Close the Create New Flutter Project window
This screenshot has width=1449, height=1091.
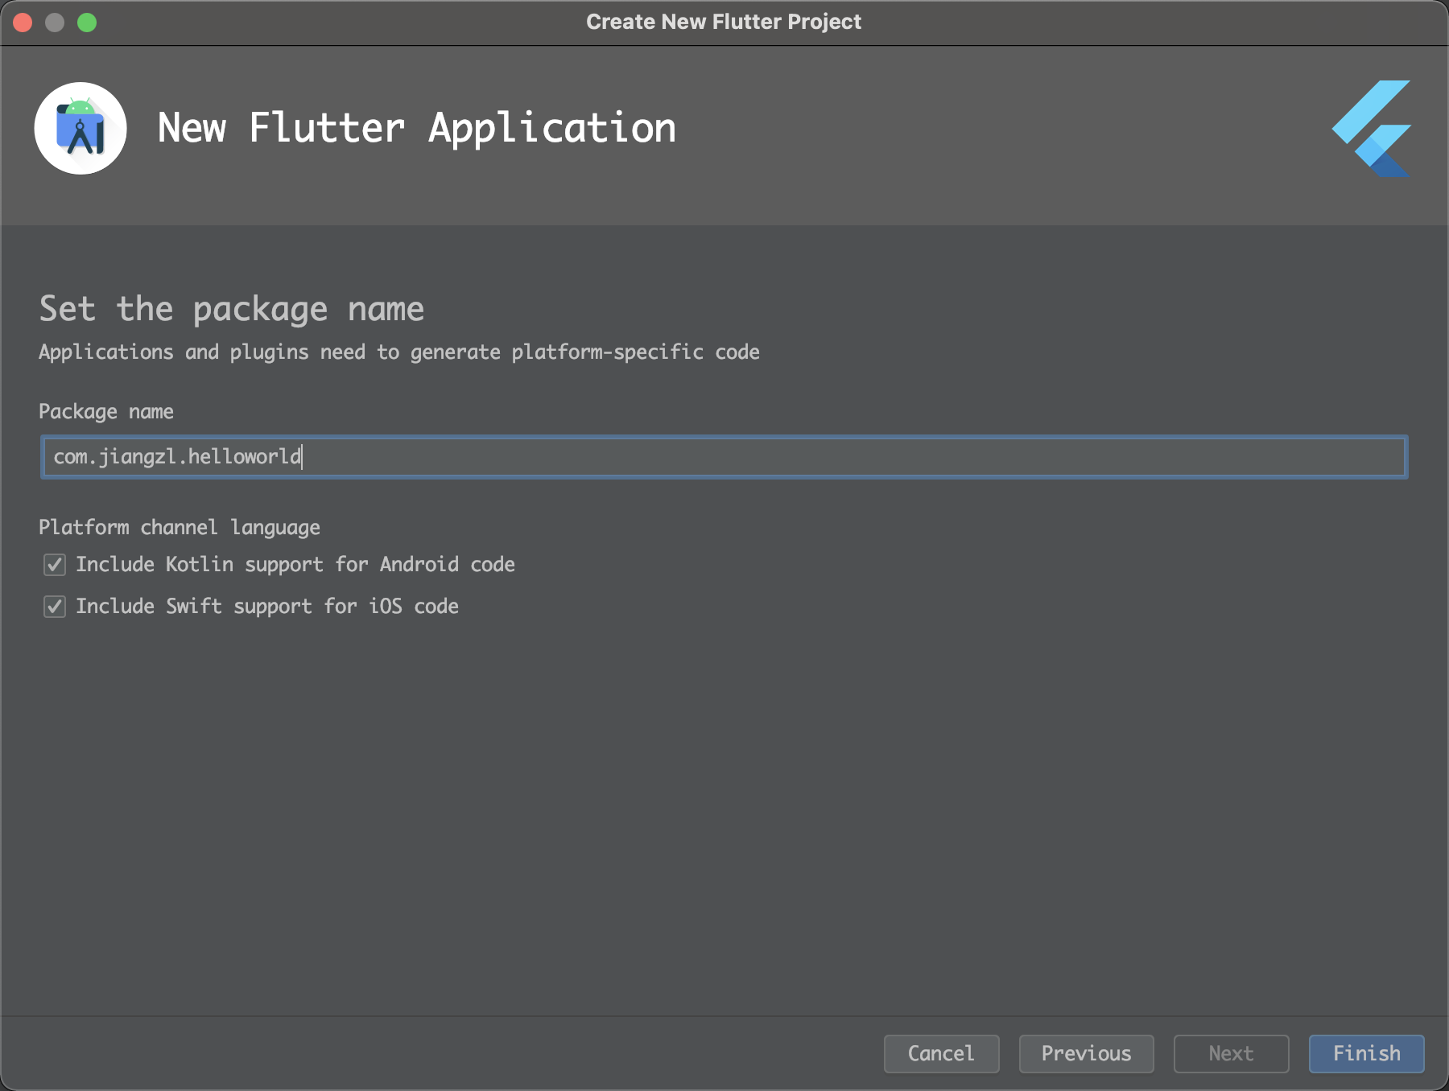[x=23, y=23]
